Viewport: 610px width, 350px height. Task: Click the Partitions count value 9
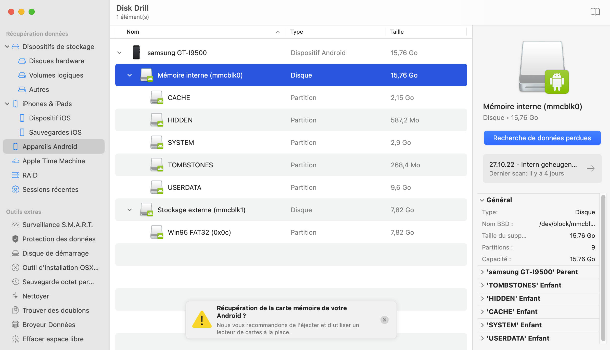[x=593, y=247]
